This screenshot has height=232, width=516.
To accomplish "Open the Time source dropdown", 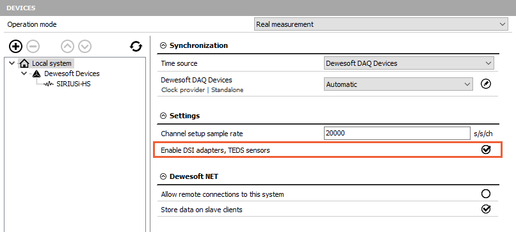I will (408, 63).
